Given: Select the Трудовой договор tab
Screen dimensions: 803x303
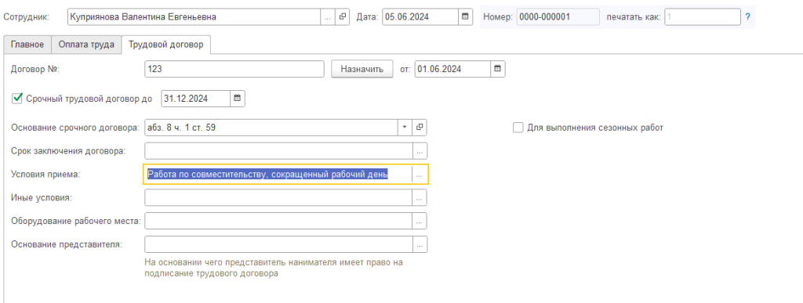Looking at the screenshot, I should click(x=166, y=45).
